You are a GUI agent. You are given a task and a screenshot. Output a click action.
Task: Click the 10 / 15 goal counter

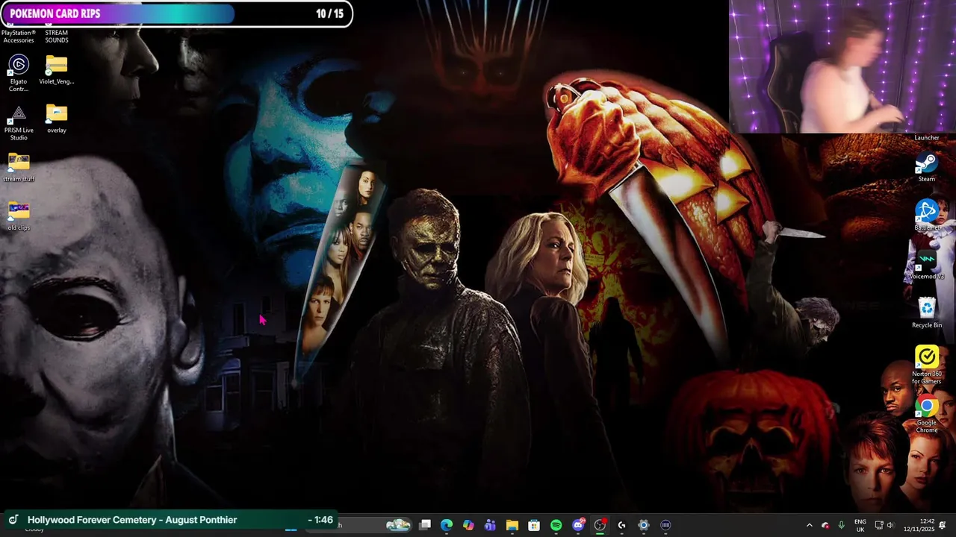(x=329, y=13)
